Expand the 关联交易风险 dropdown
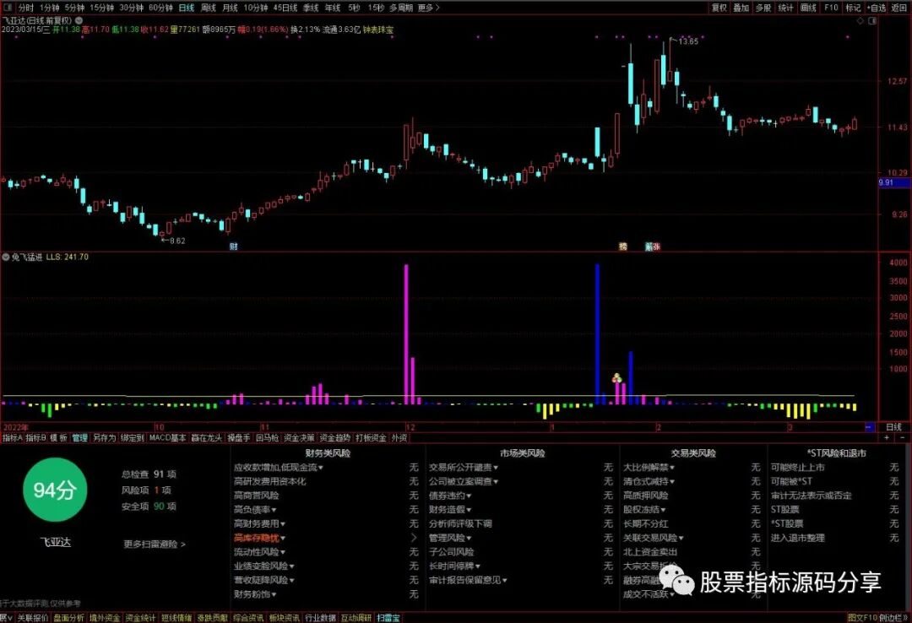Viewport: 912px width, 623px height. (681, 538)
